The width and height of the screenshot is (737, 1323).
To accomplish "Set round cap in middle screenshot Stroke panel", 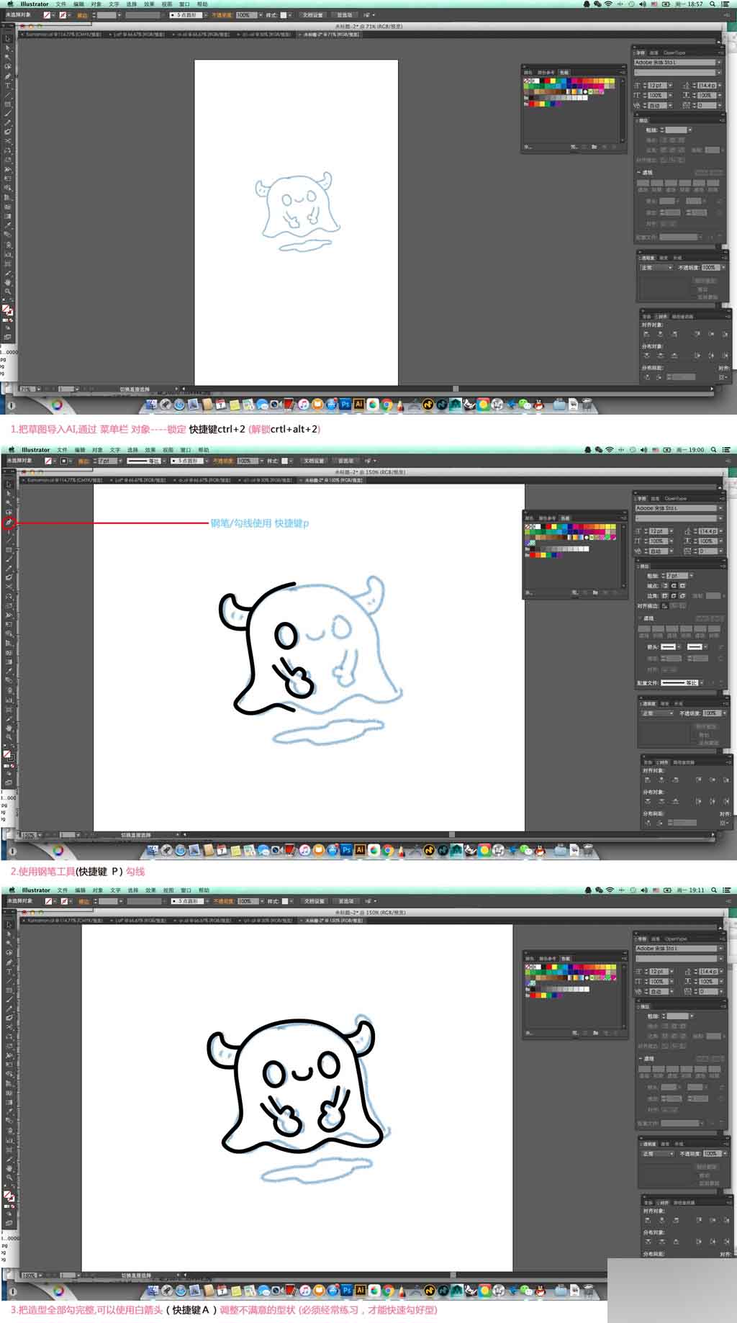I will (674, 586).
